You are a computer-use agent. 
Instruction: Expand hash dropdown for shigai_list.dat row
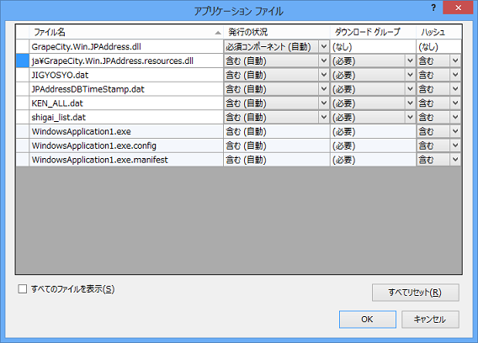pyautogui.click(x=455, y=118)
